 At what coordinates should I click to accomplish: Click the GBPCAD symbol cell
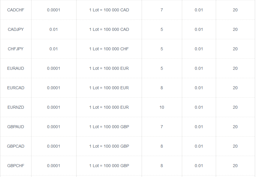tap(16, 146)
